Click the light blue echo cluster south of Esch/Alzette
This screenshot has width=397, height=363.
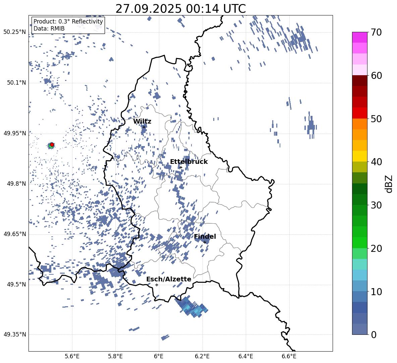pos(191,307)
